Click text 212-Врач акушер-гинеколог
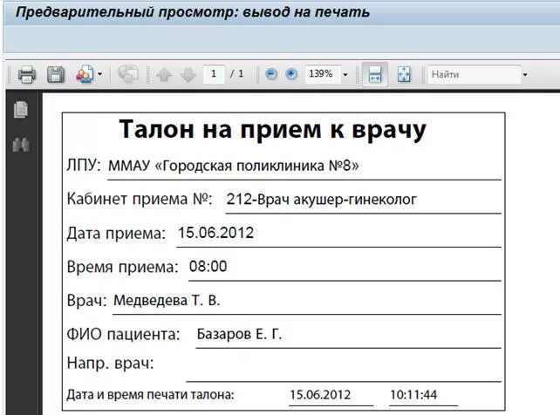The image size is (560, 415). [321, 199]
